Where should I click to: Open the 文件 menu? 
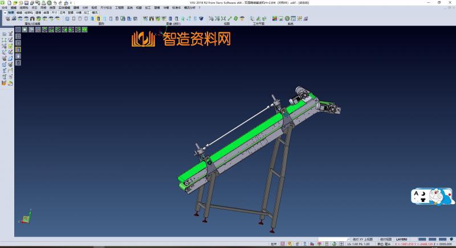coord(5,8)
